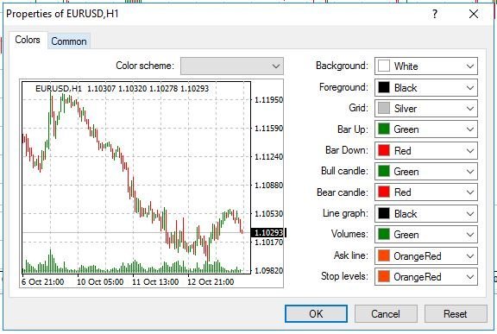Click the 12 Oct 21:00 time label

point(211,281)
